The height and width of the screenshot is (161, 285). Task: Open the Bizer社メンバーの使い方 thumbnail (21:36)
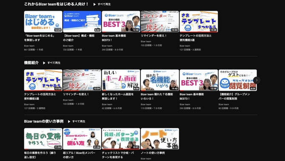pyautogui.click(x=82, y=139)
